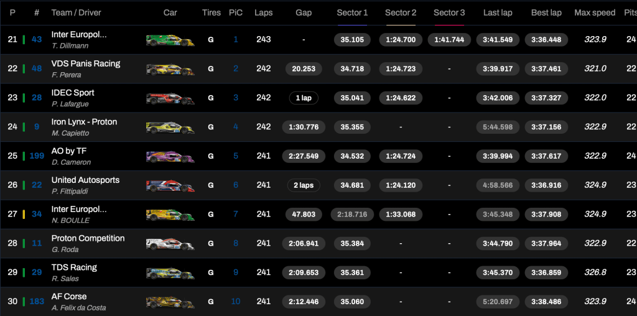Click the Iron Lynx - Proton car icon
This screenshot has width=637, height=316.
coord(170,128)
